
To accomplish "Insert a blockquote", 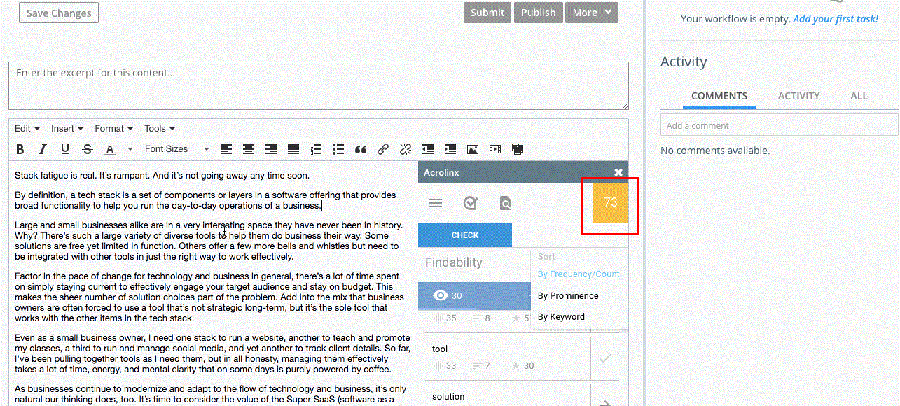I will click(361, 149).
